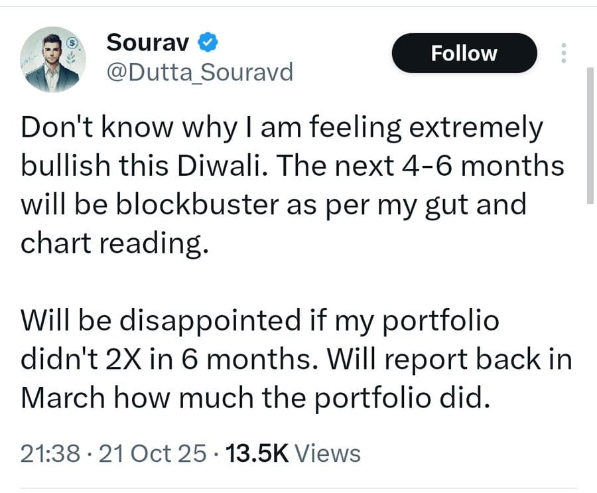Open the @Dutta_Souravd handle link
This screenshot has height=493, width=597.
[199, 72]
